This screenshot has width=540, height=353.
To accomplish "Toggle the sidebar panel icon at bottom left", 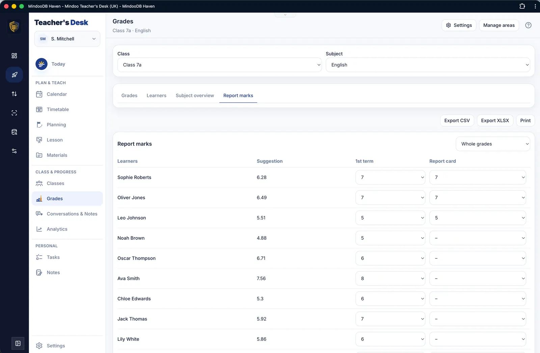I will (x=18, y=344).
